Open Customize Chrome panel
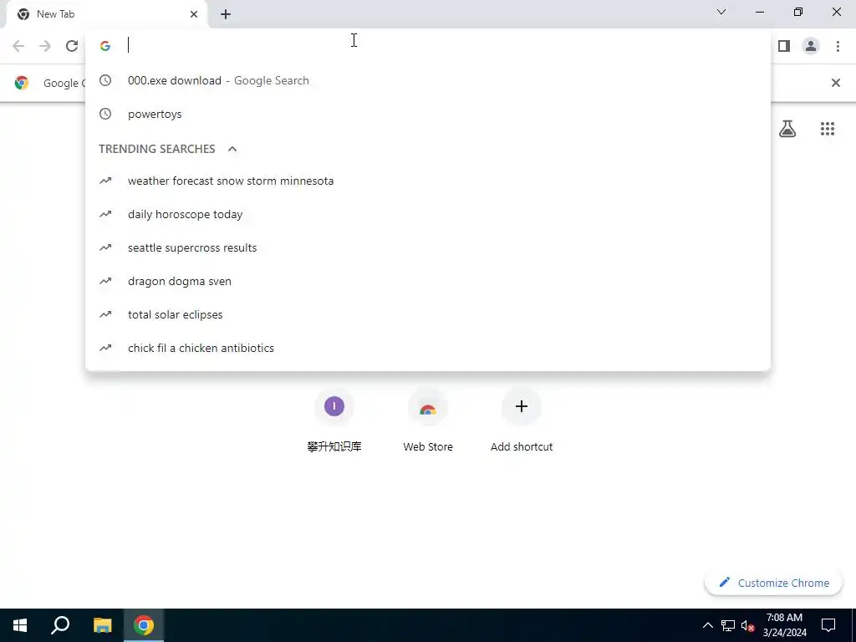The height and width of the screenshot is (642, 856). (774, 583)
